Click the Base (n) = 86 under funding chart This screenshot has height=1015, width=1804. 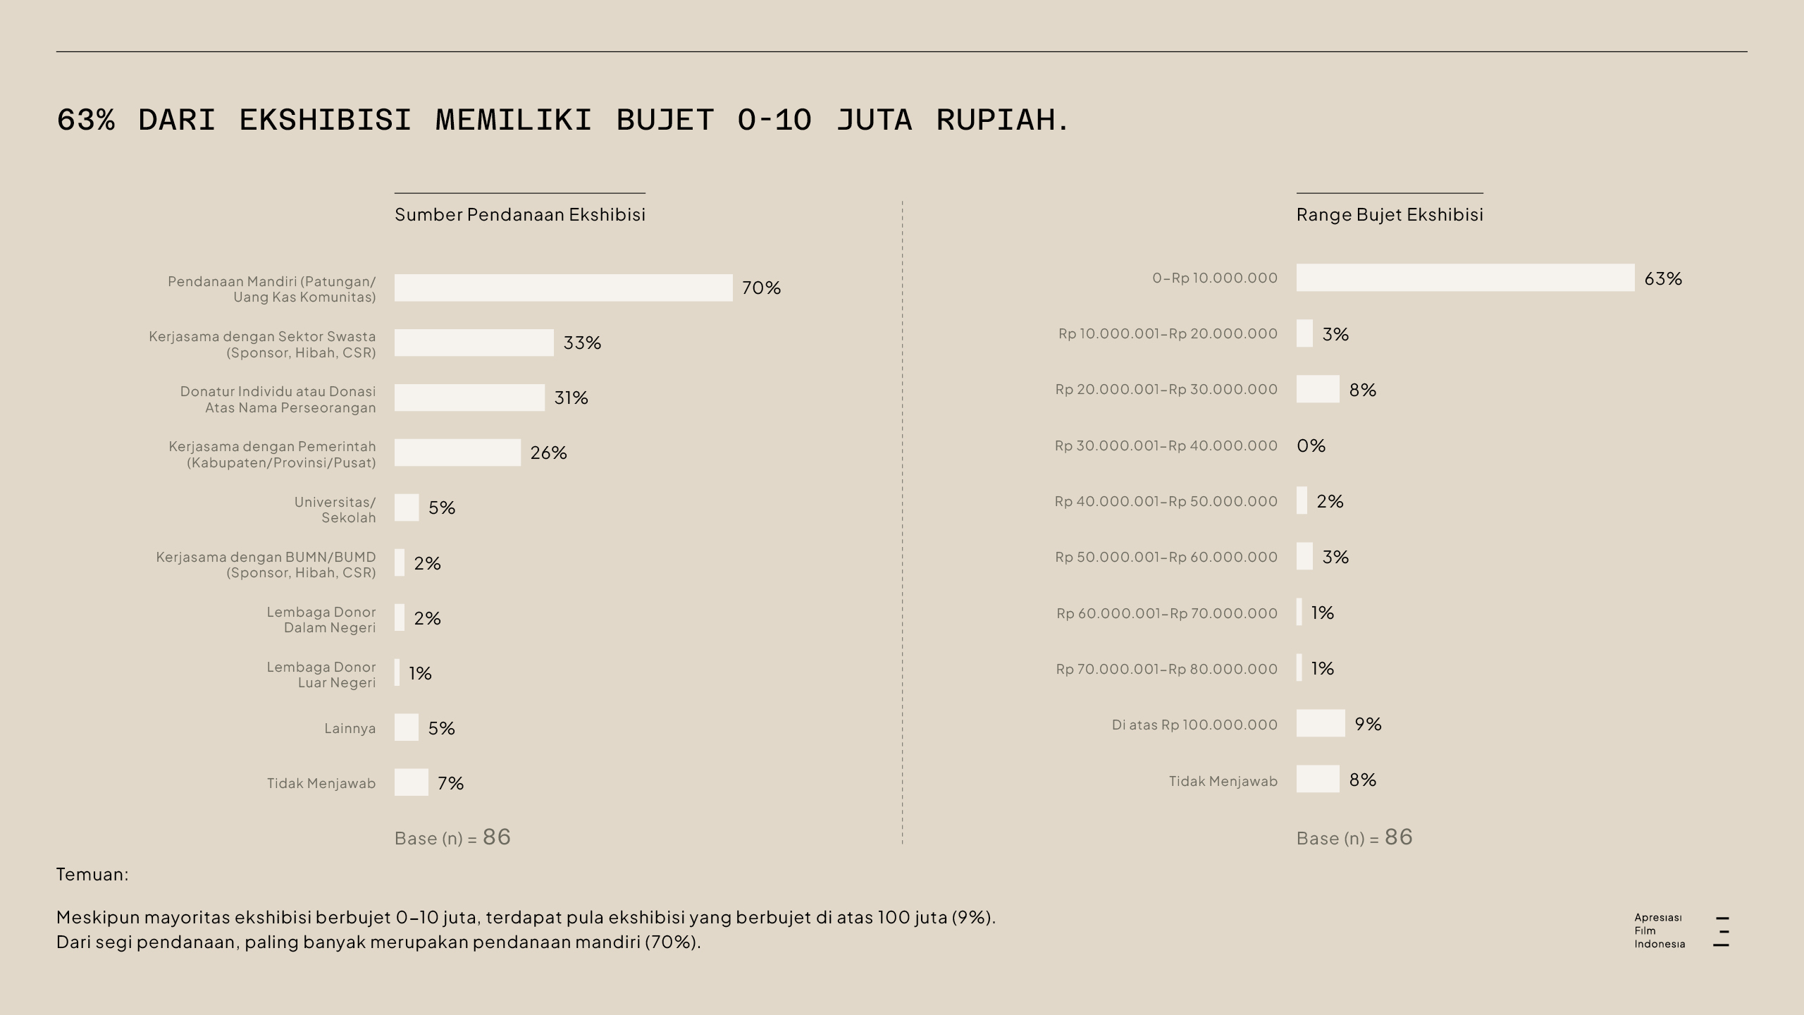point(452,837)
